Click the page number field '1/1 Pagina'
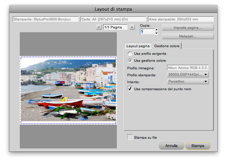226x163 pixels. (115, 27)
